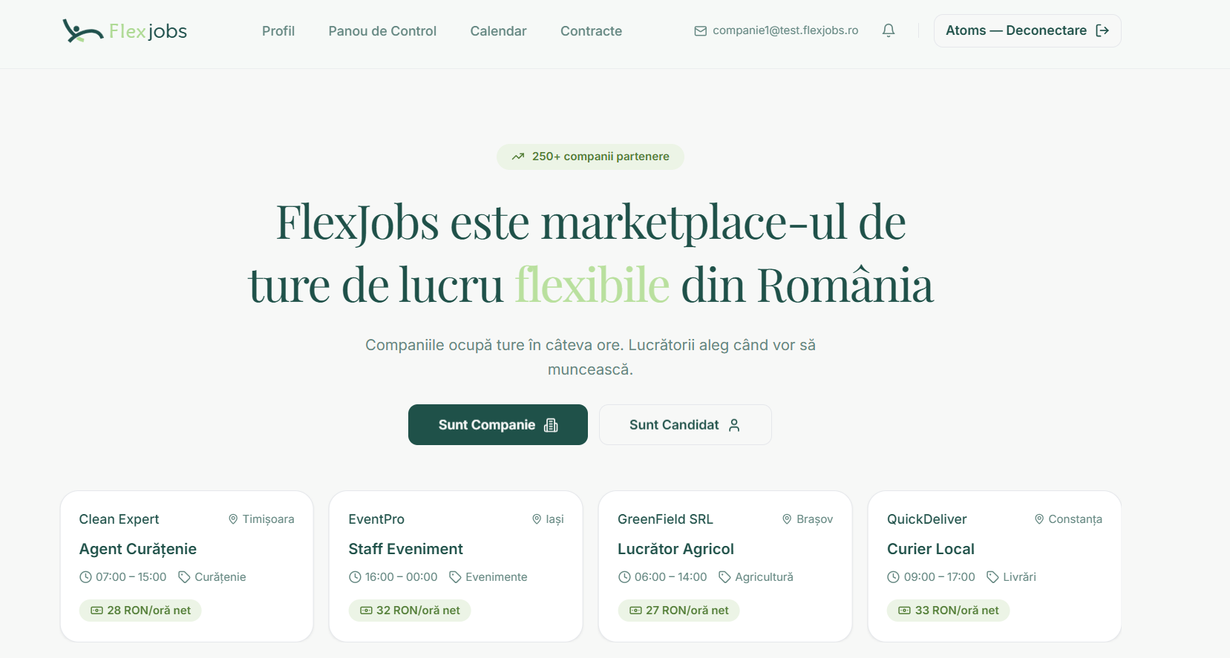Click the trending arrow icon in partner badge

point(518,157)
